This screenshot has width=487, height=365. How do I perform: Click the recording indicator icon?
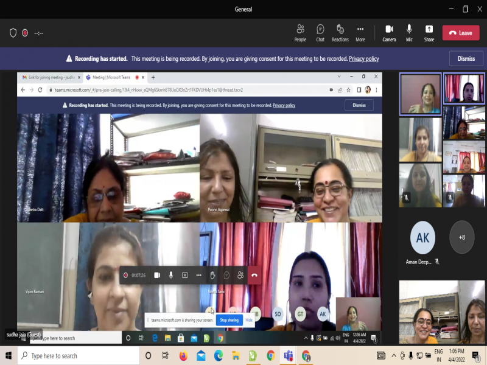pyautogui.click(x=25, y=33)
